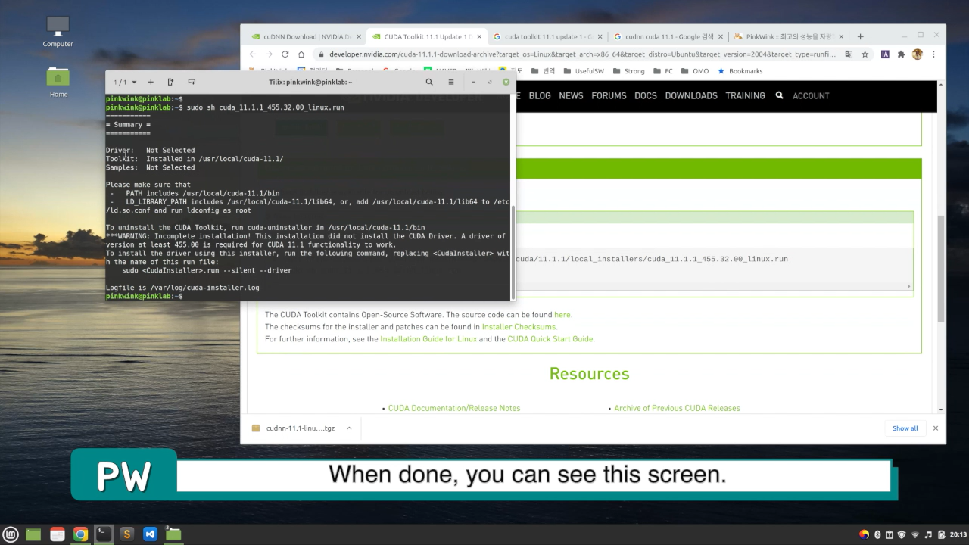This screenshot has height=545, width=969.
Task: Open TRAINING in NVIDIA nav bar
Action: click(x=745, y=95)
